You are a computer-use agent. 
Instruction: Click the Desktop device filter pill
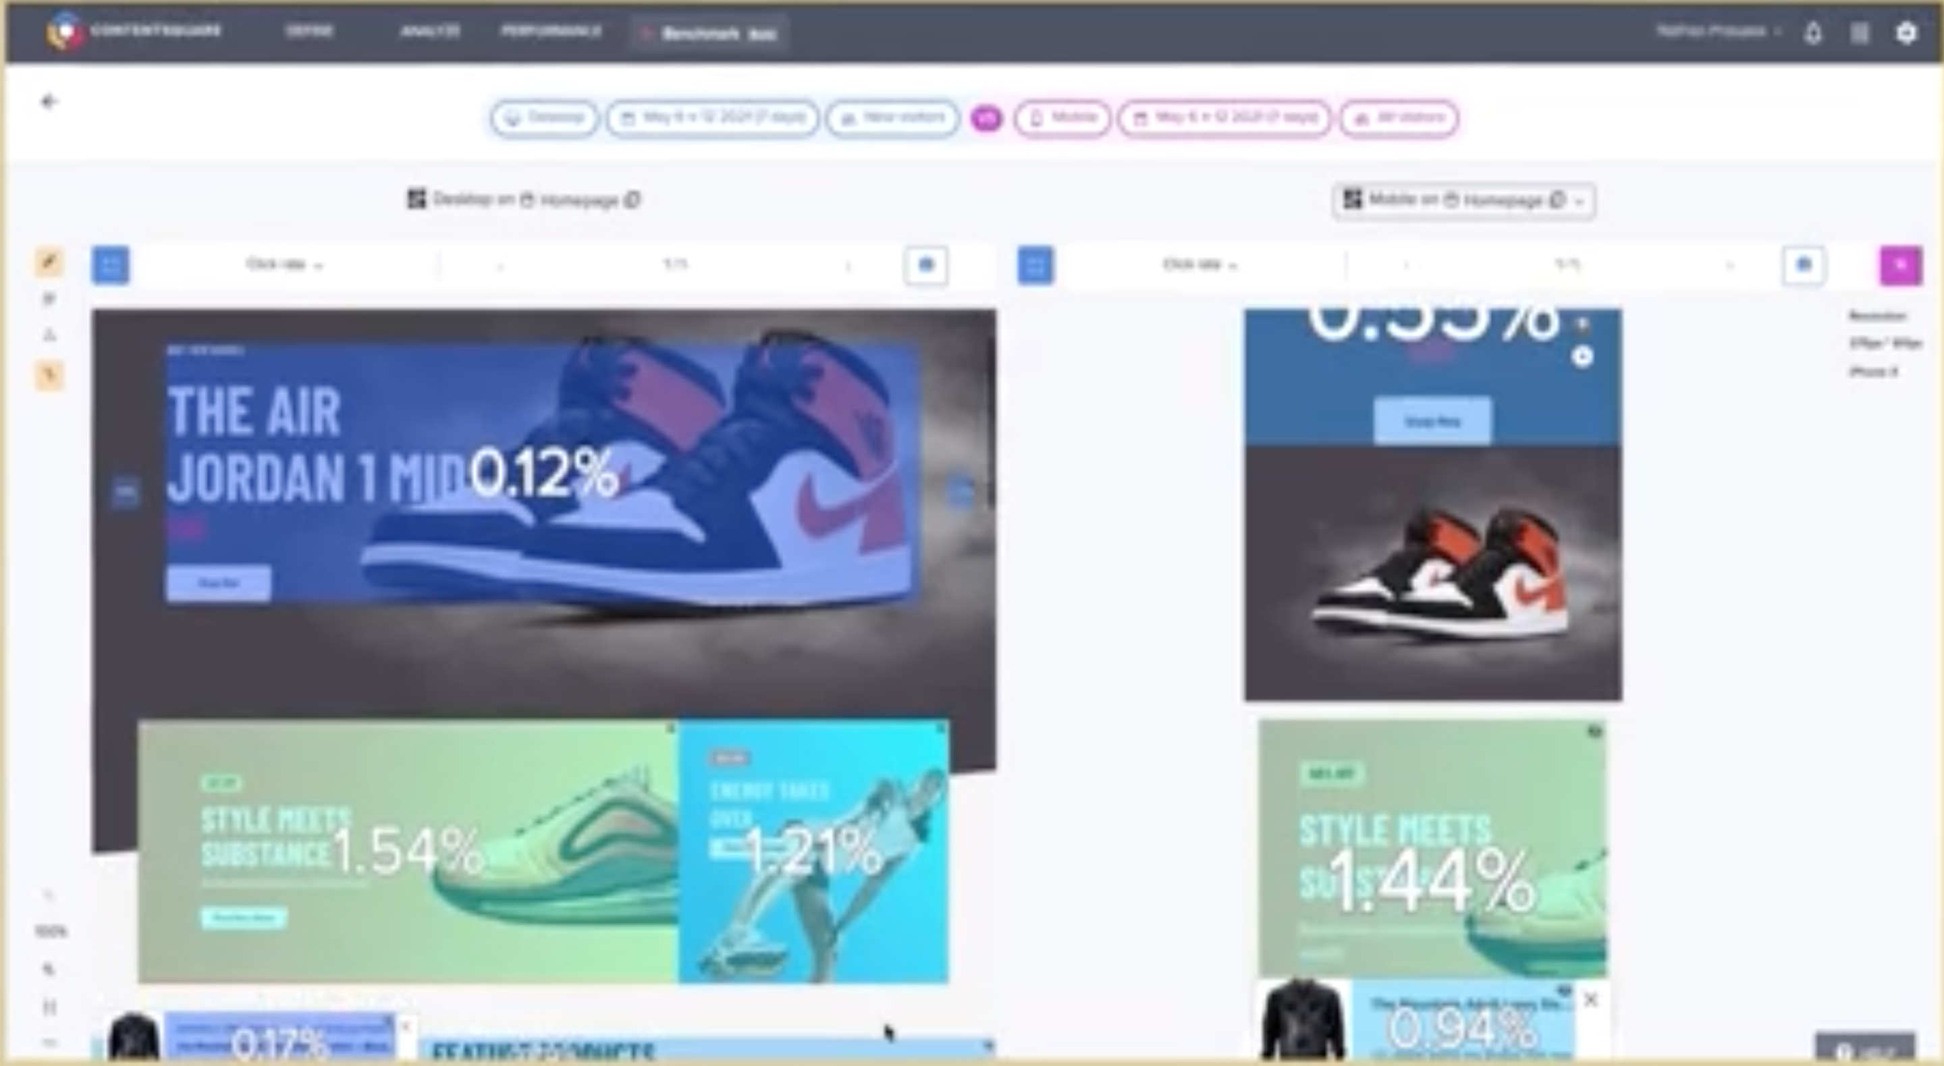544,119
